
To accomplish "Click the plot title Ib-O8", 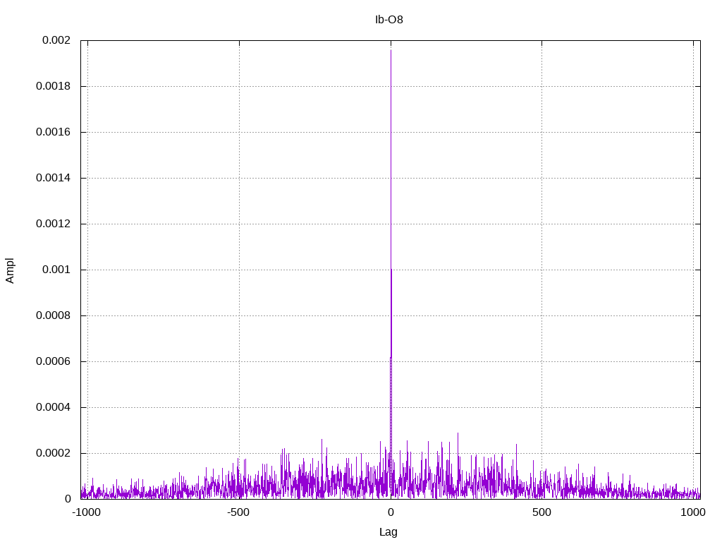I will point(389,19).
